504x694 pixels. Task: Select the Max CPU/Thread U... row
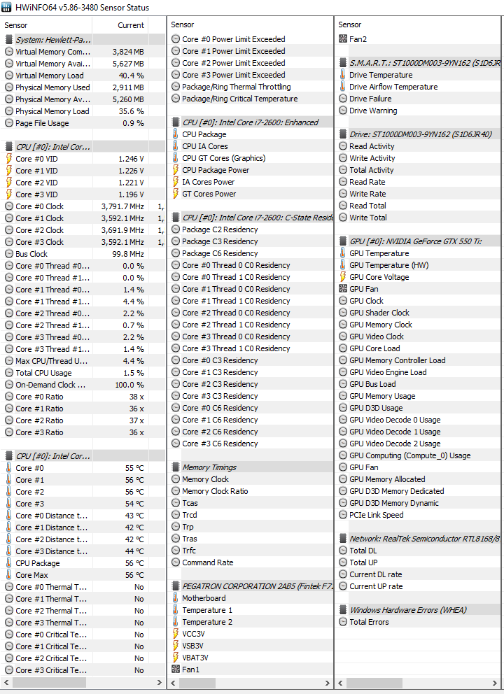click(83, 361)
